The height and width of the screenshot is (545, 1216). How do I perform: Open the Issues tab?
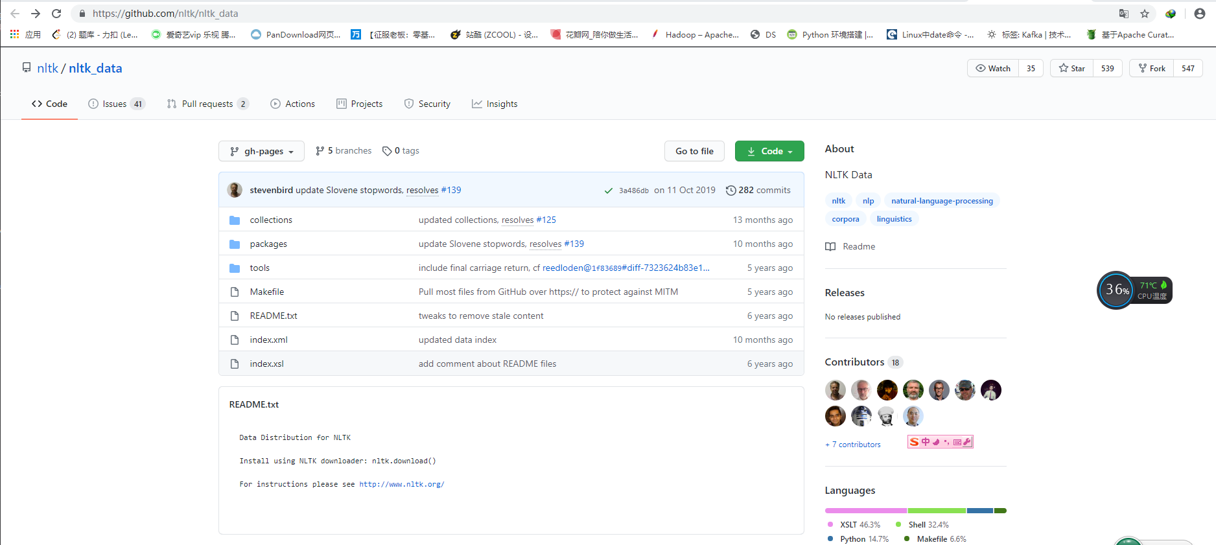117,104
